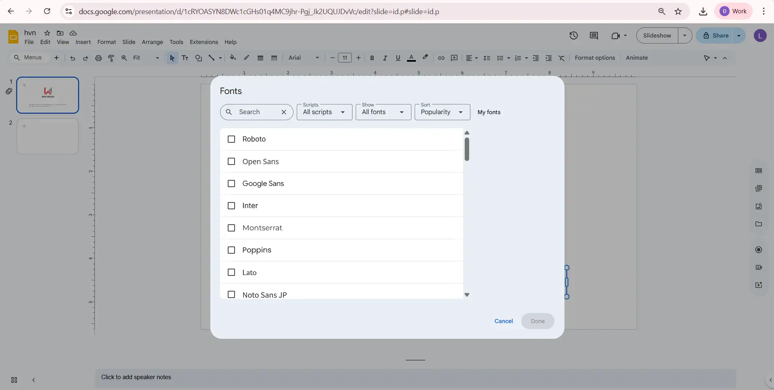The image size is (774, 390).
Task: Click the move to folder icon
Action: click(60, 33)
